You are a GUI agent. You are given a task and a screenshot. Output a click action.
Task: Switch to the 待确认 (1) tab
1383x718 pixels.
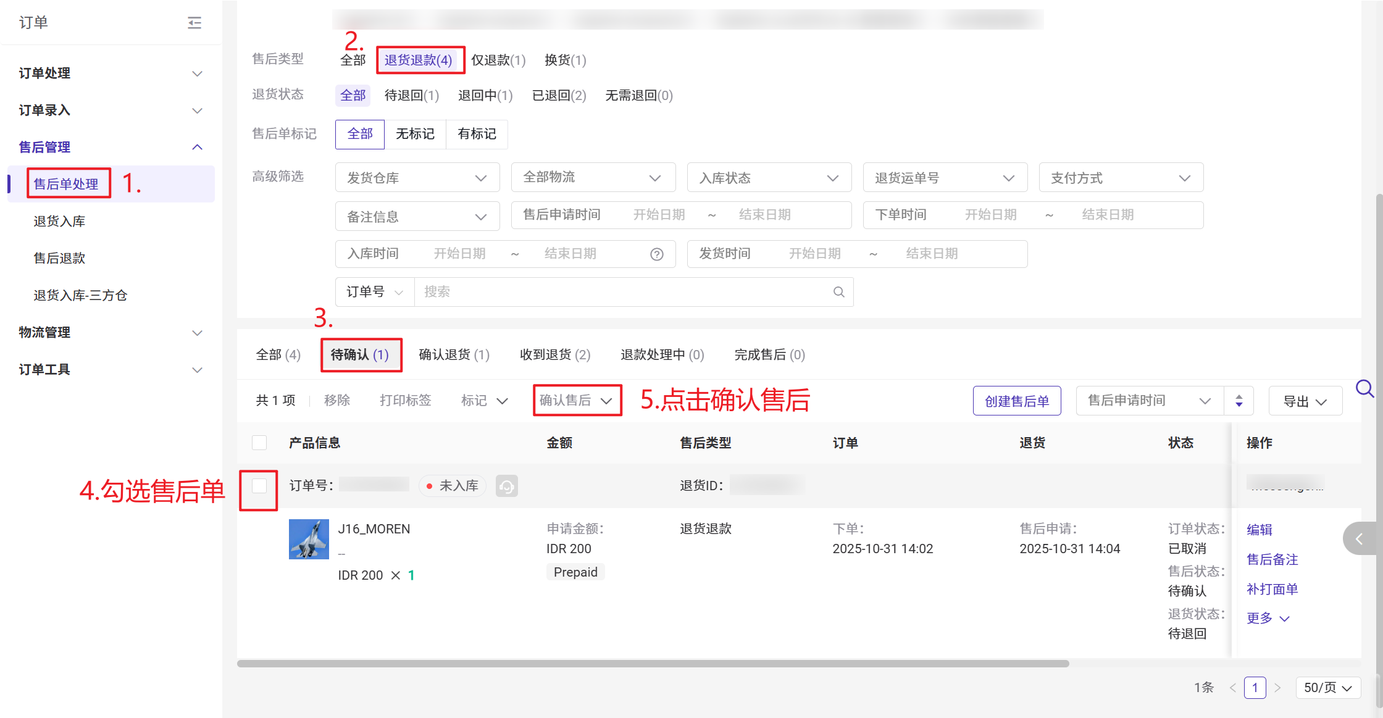tap(360, 355)
